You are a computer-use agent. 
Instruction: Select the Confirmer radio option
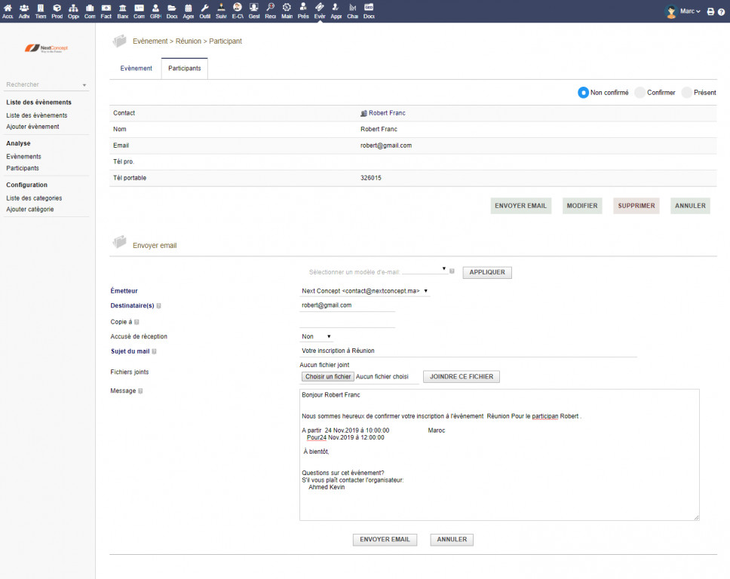pyautogui.click(x=640, y=93)
